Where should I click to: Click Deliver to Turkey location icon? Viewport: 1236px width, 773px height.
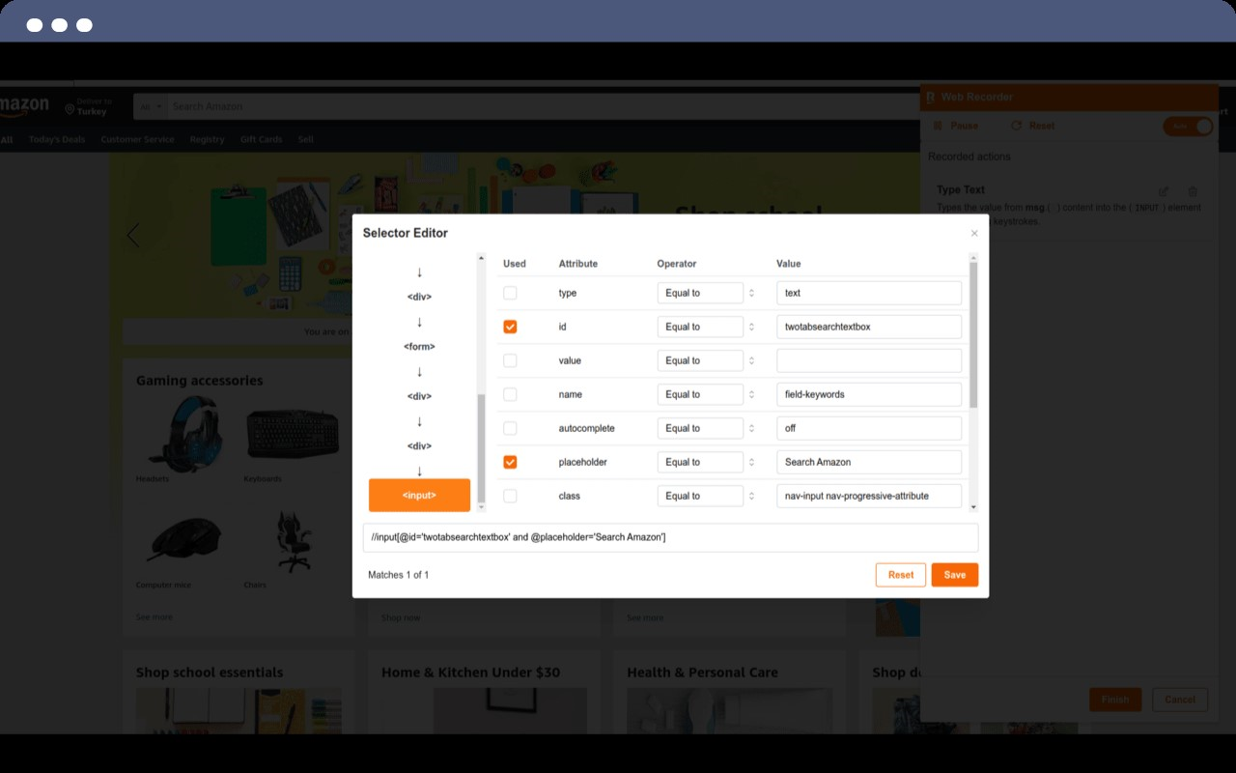pos(70,110)
